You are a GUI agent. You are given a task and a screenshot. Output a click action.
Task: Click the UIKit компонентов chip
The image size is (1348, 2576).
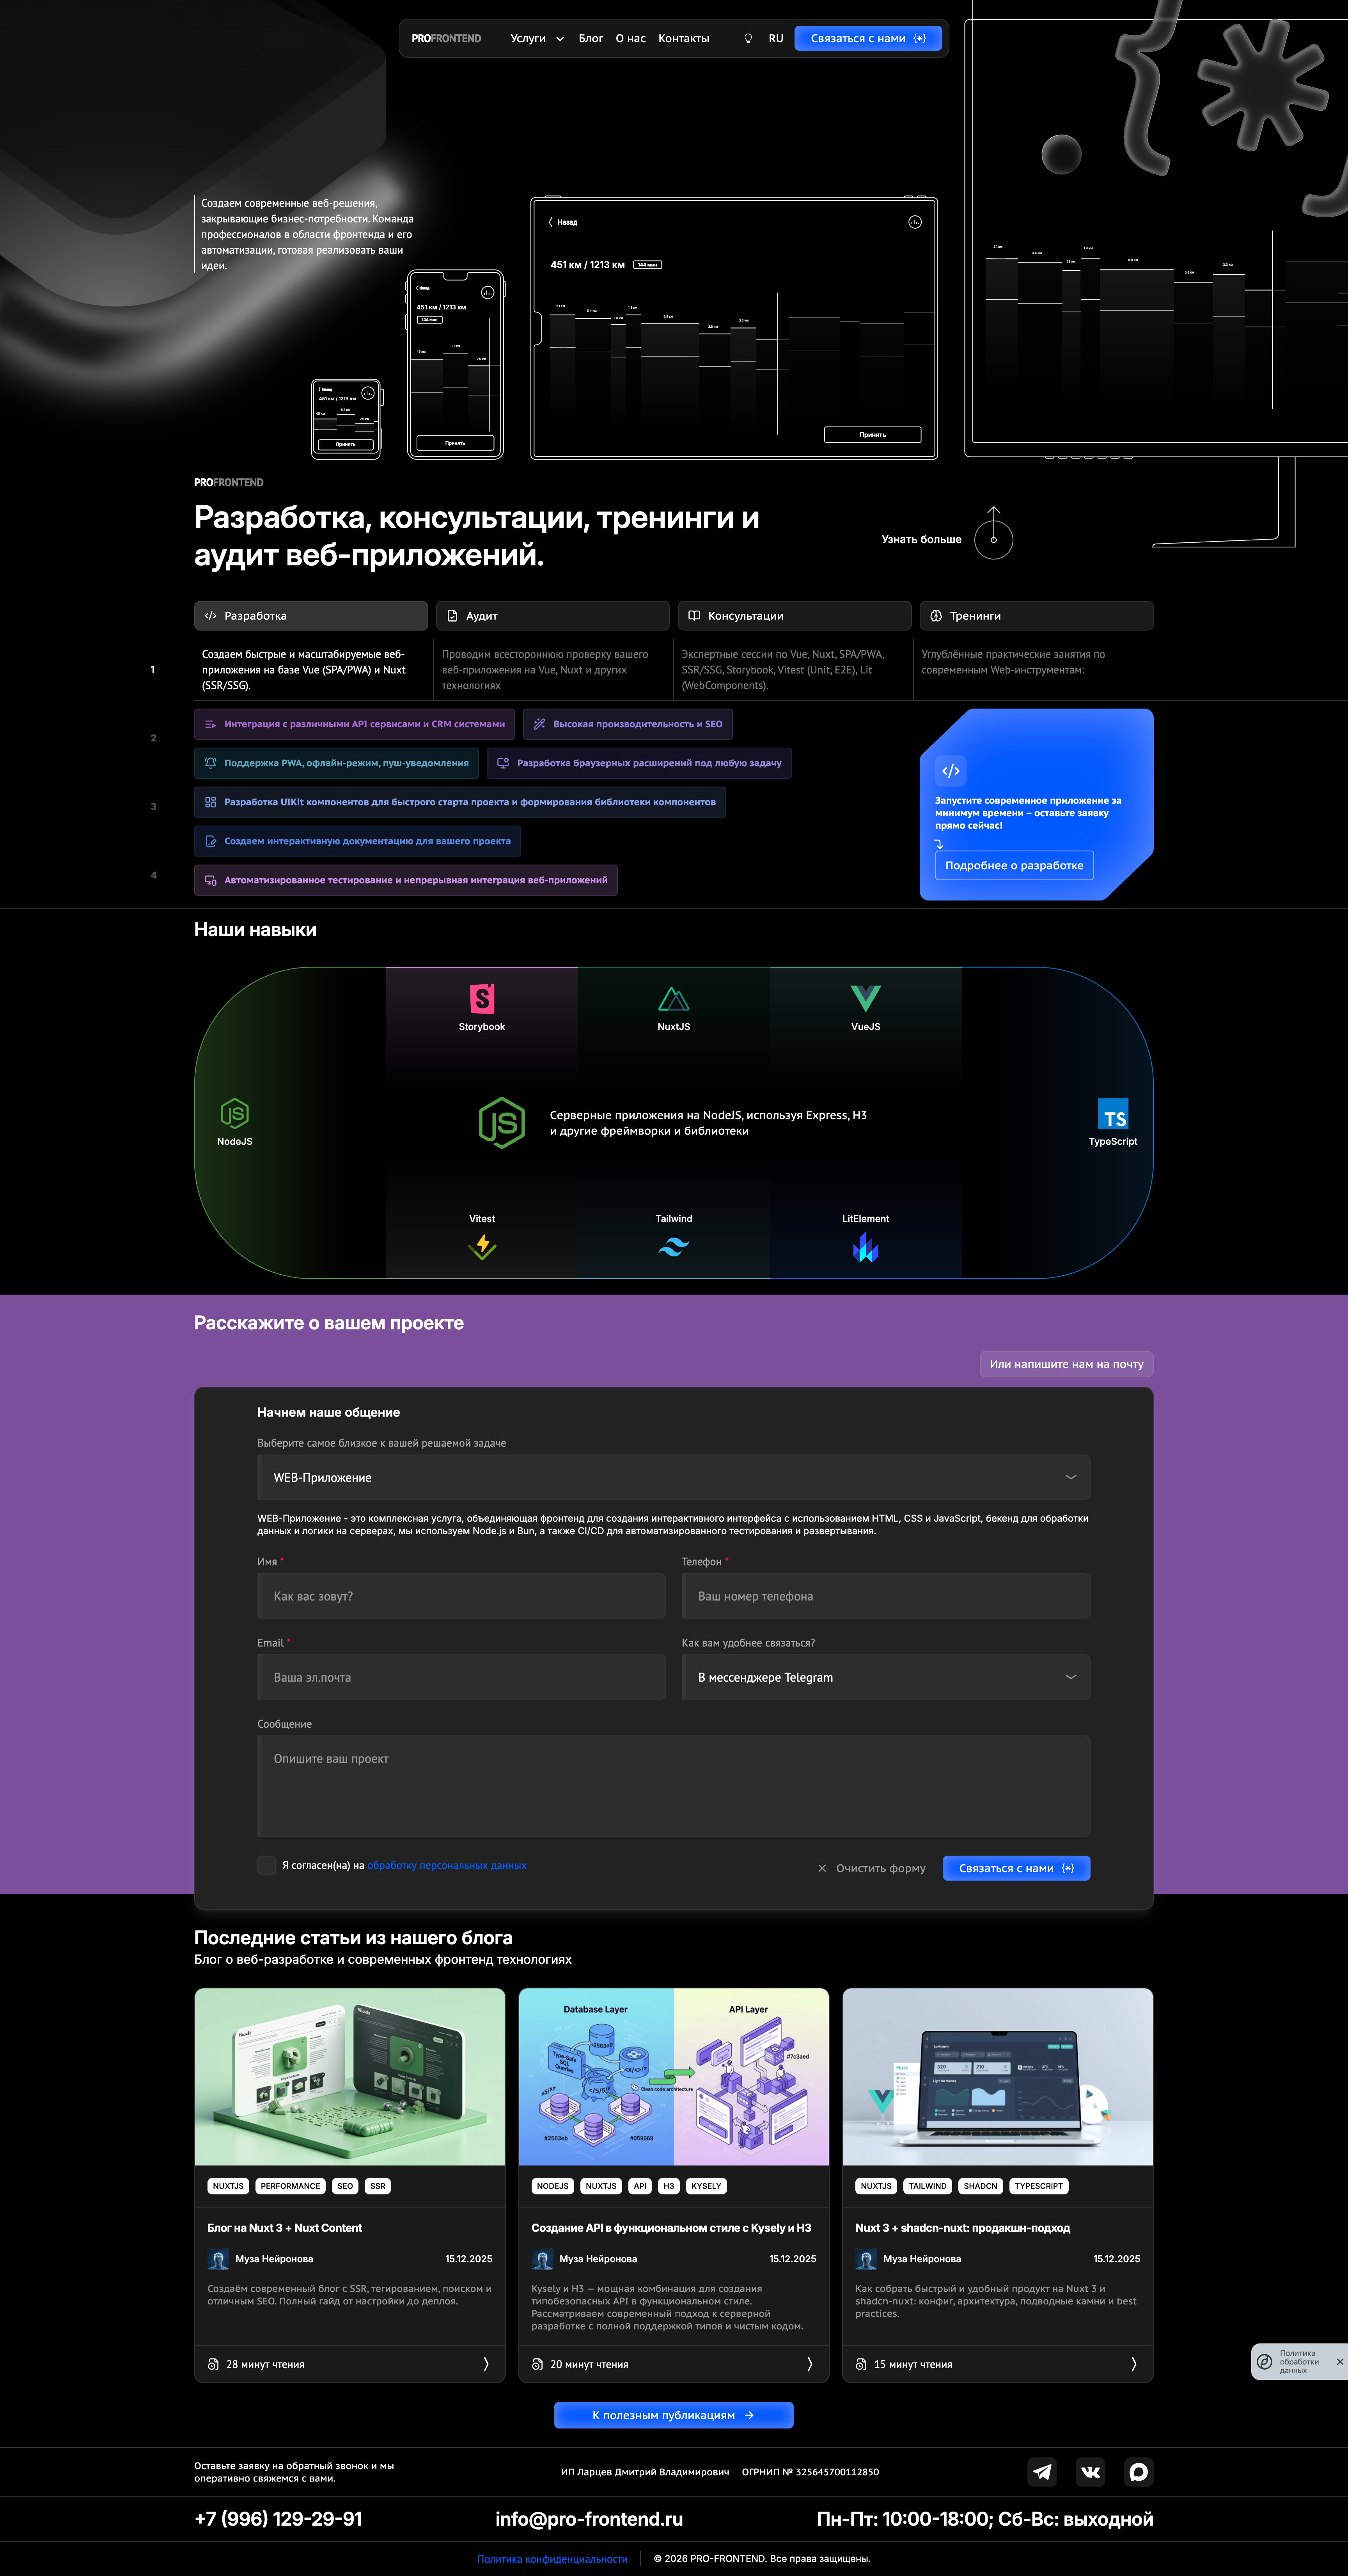tap(460, 802)
